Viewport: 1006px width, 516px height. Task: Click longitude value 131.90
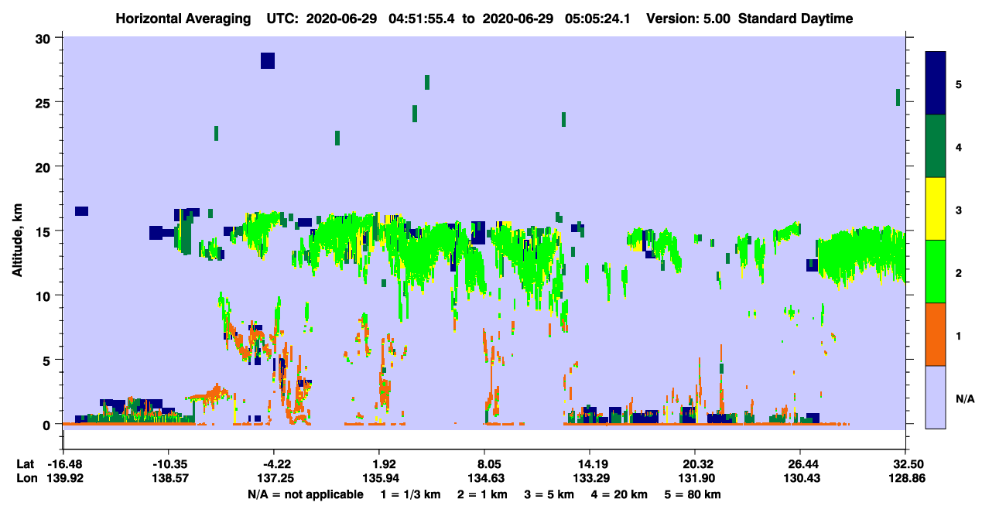point(696,479)
